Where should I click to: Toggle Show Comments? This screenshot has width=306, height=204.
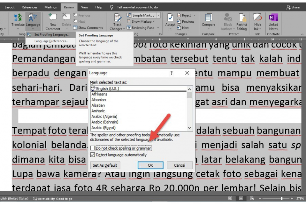(88, 28)
